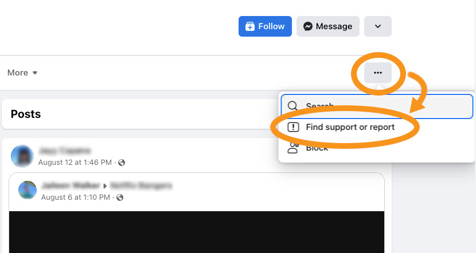476x253 pixels.
Task: Open Jaileen Walker's profile name link
Action: (x=69, y=185)
